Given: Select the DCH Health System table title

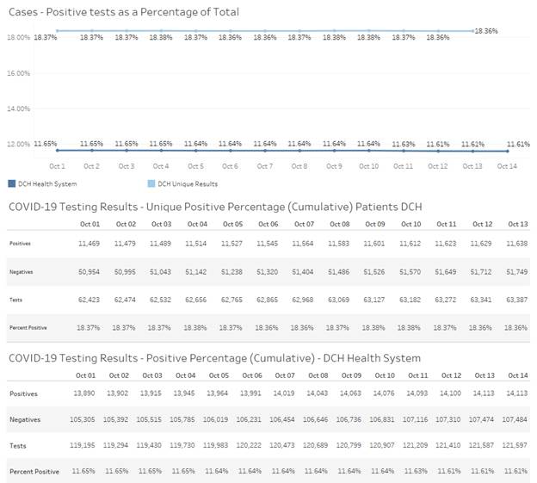Looking at the screenshot, I should point(214,357).
